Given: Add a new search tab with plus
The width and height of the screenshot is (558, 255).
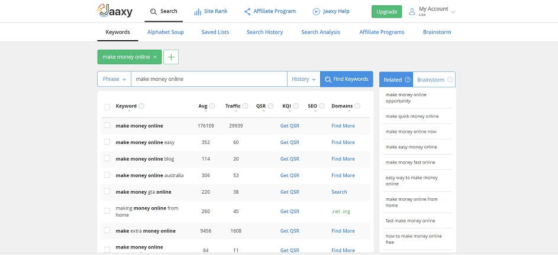Looking at the screenshot, I should coord(171,57).
